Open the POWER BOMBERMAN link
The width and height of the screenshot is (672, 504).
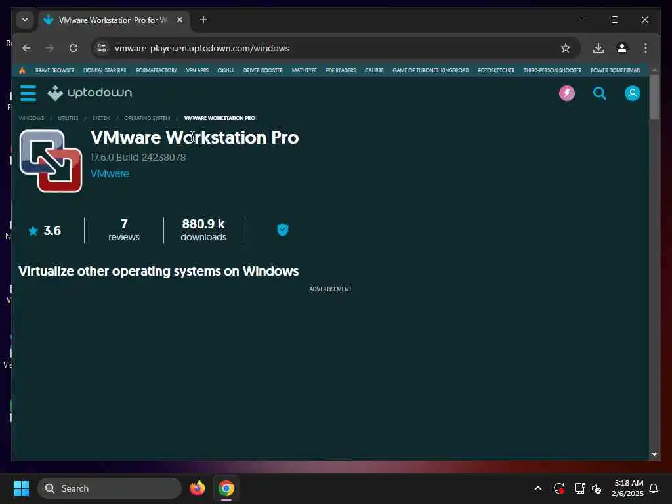click(x=616, y=70)
